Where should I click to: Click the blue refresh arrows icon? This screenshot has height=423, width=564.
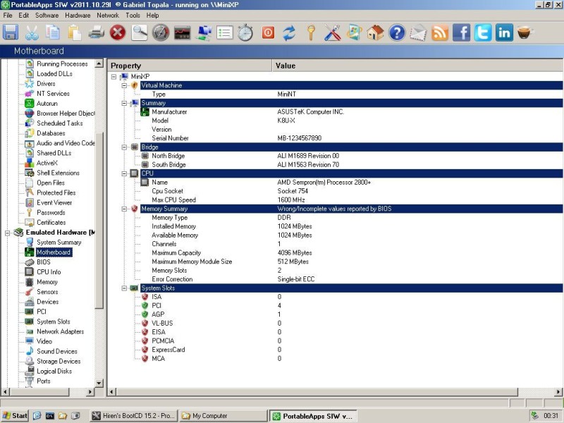(289, 32)
